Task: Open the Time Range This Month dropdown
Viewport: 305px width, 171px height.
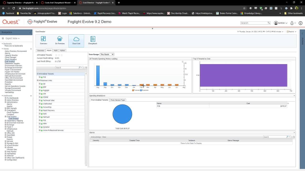Action: 107,55
